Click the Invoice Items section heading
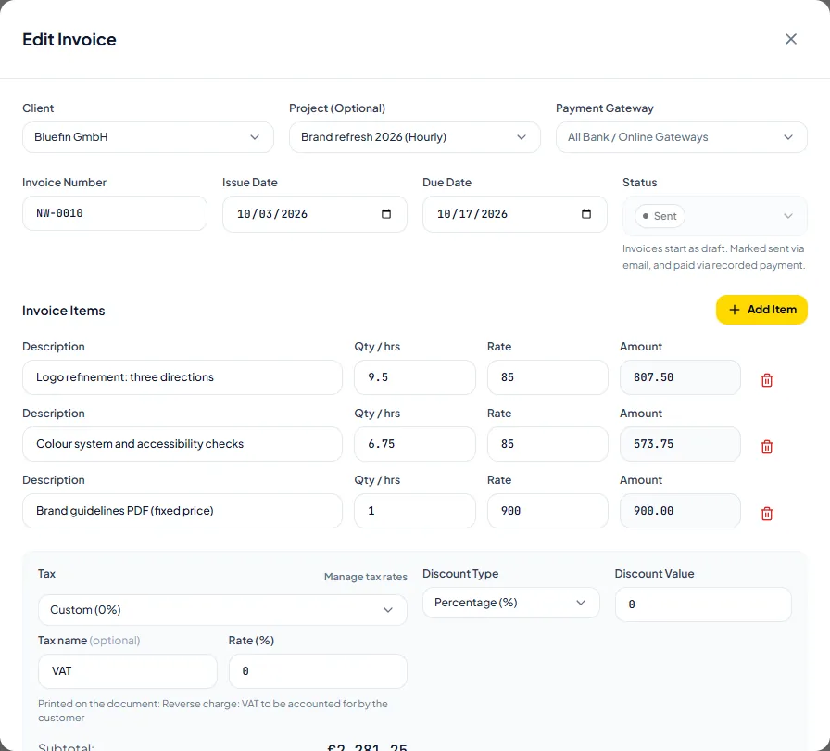The width and height of the screenshot is (830, 751). click(x=64, y=311)
